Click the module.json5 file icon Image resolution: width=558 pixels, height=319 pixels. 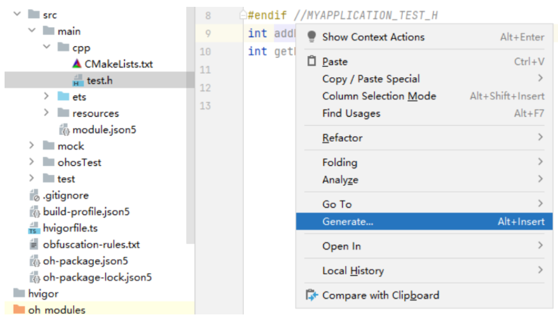coord(64,130)
